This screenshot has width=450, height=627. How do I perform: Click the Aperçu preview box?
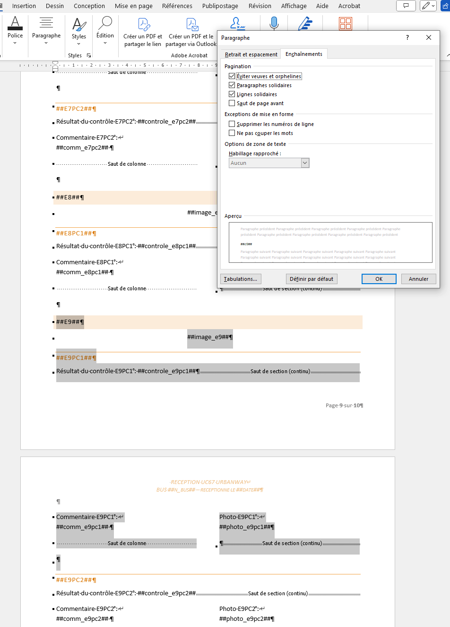330,242
